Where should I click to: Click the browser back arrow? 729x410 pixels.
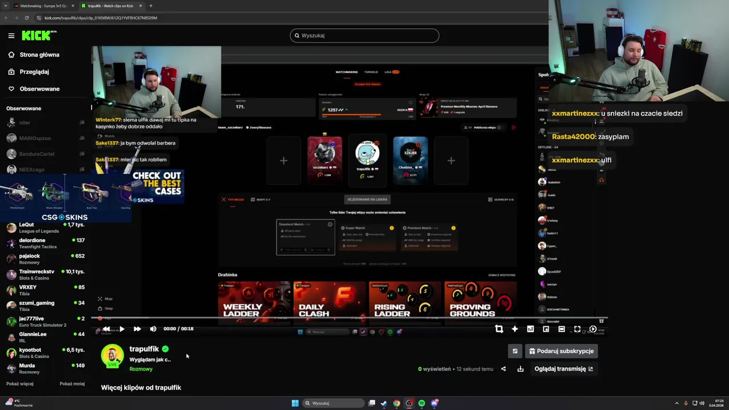6,18
